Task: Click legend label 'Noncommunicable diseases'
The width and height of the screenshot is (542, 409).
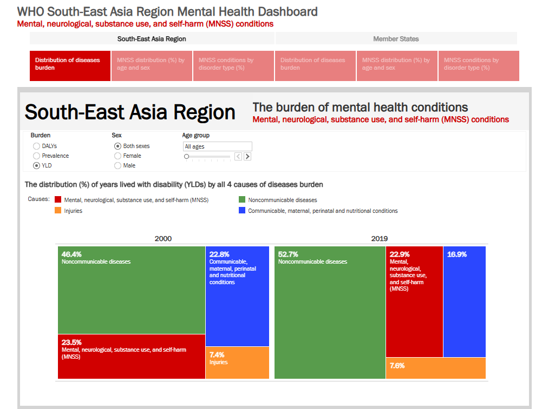Action: point(283,200)
